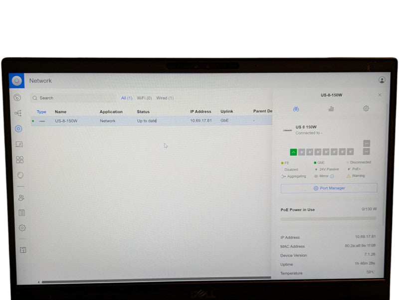
Task: Click the PoE Power in Use progress bar
Action: point(328,218)
